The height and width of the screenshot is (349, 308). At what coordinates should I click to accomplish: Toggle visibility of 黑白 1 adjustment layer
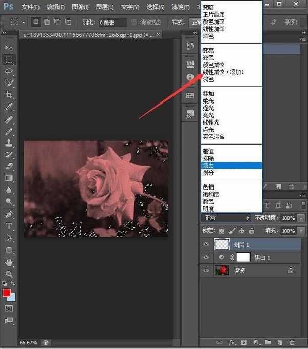coord(206,257)
